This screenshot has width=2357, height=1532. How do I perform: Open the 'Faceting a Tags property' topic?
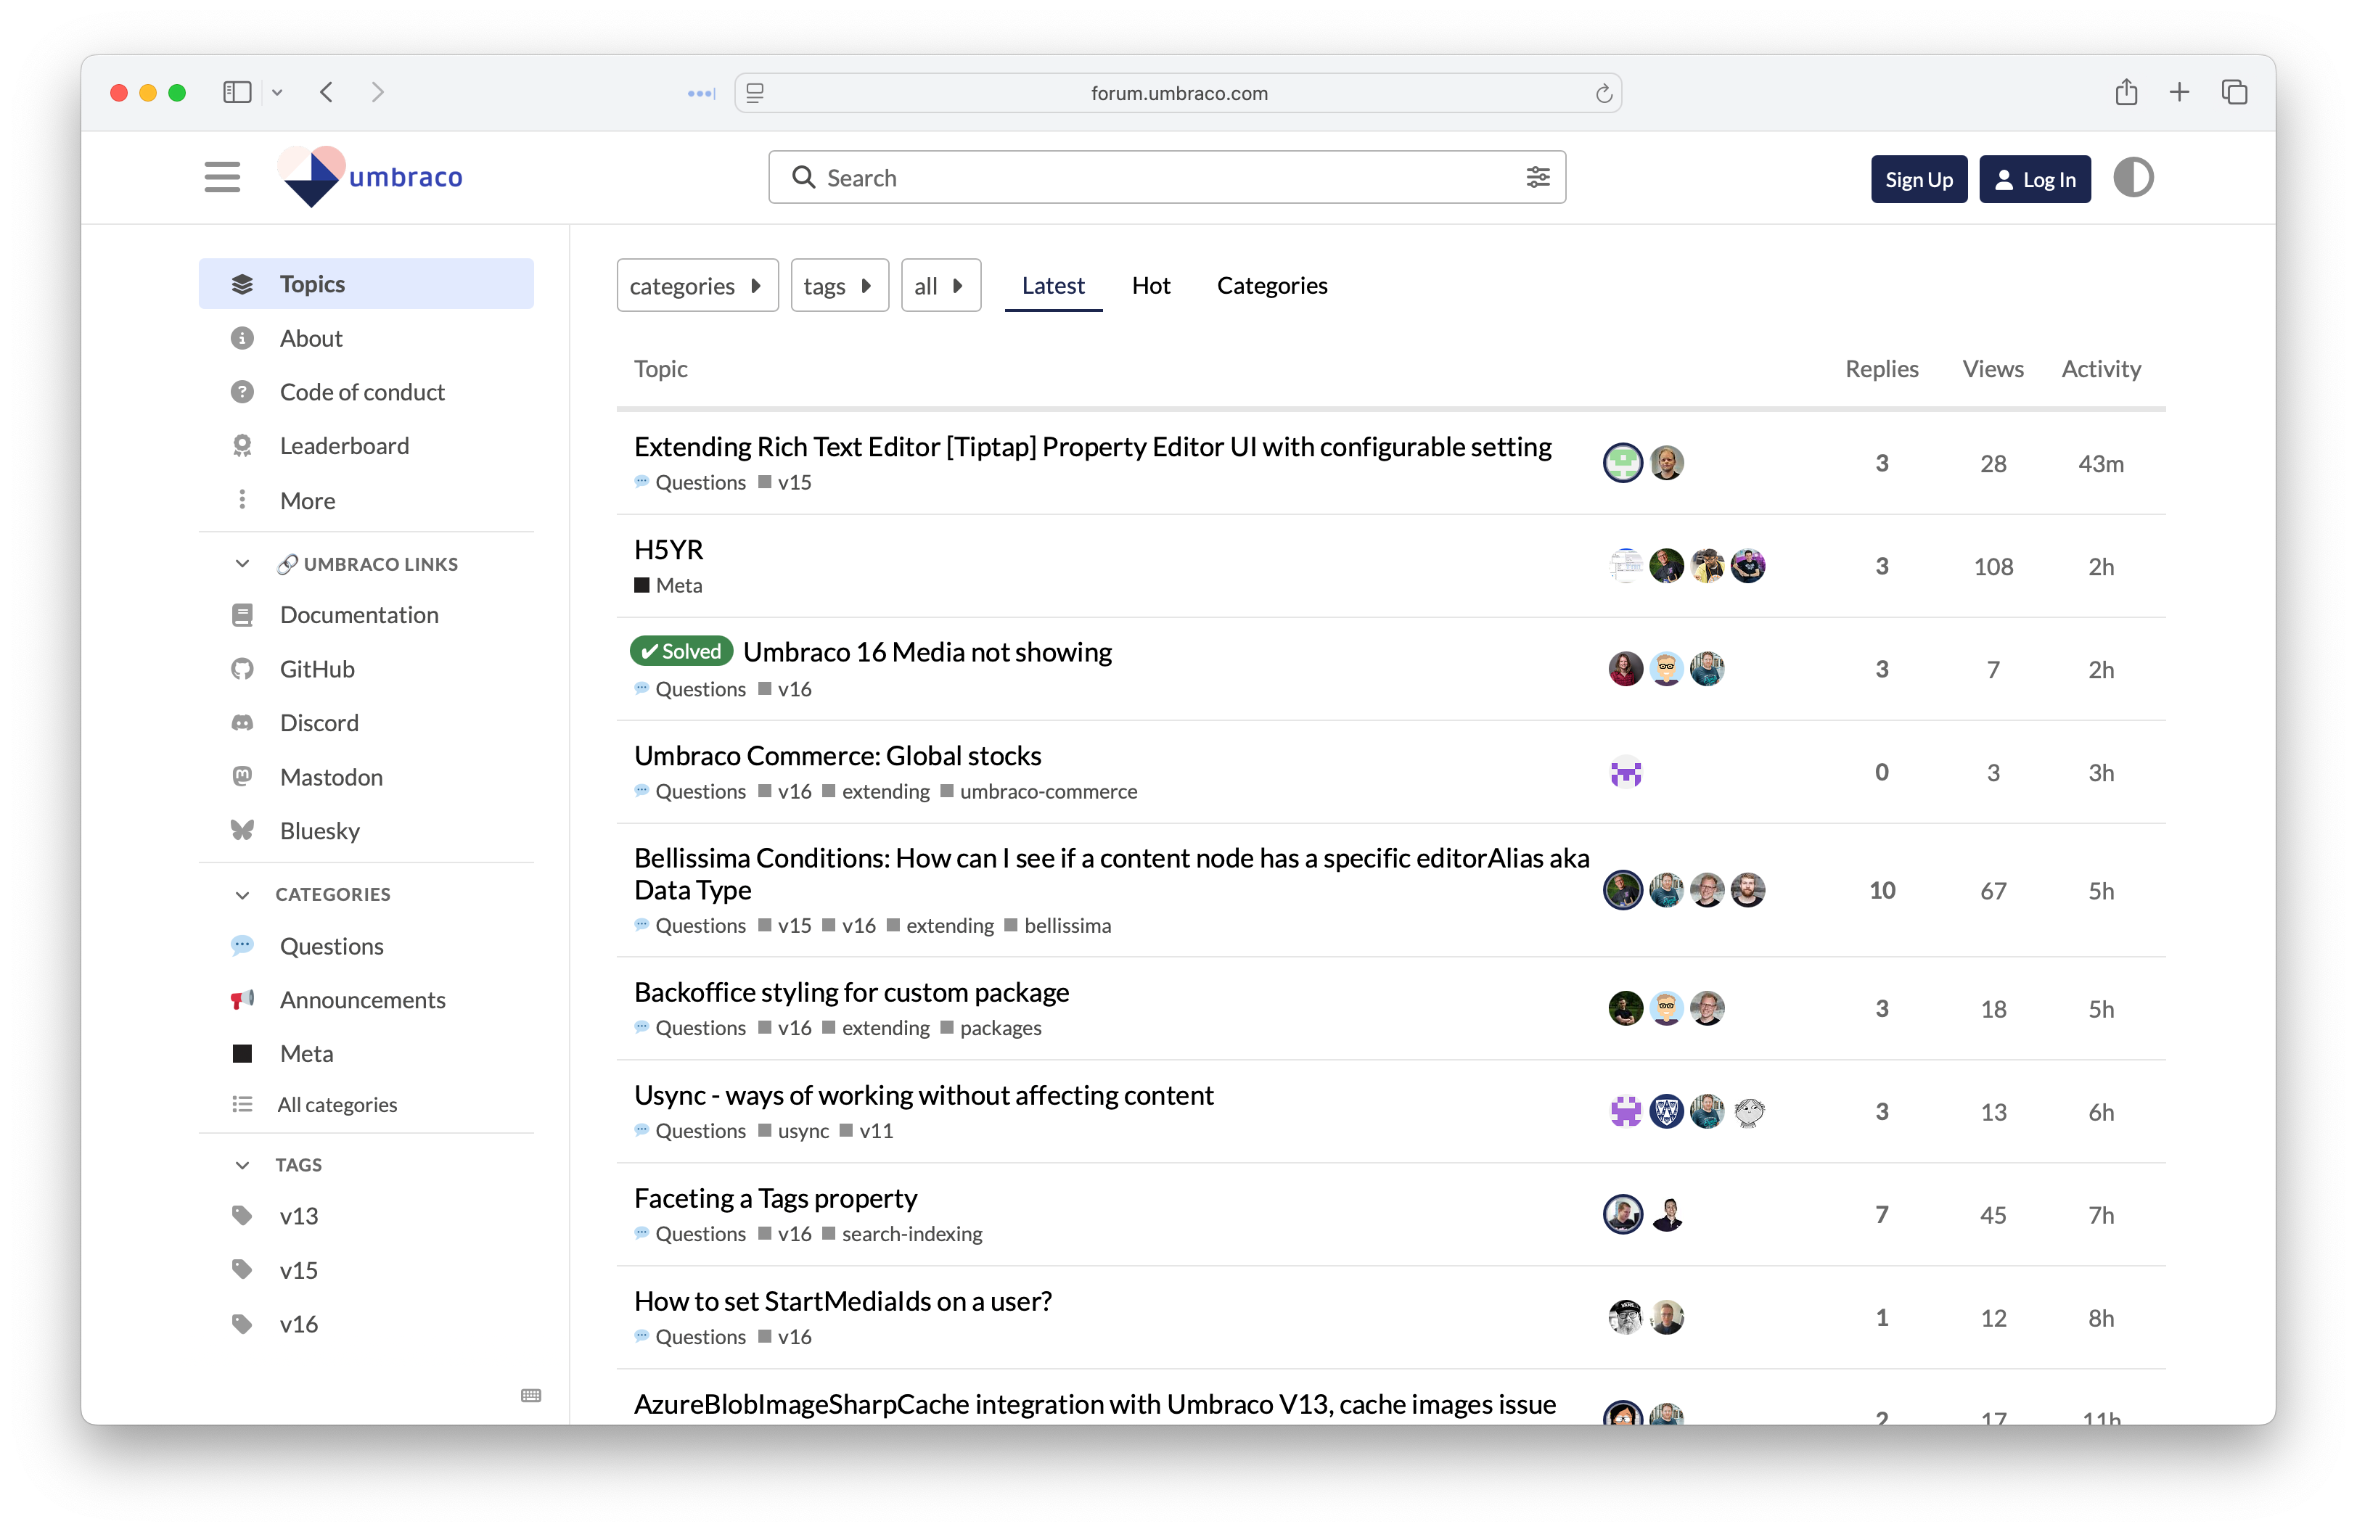point(774,1198)
